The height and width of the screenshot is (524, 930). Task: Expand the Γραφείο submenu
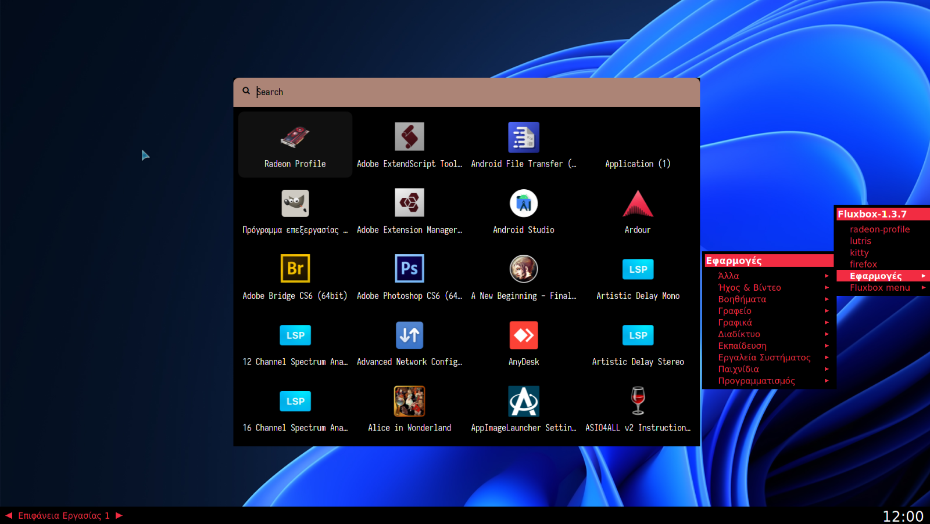point(768,310)
